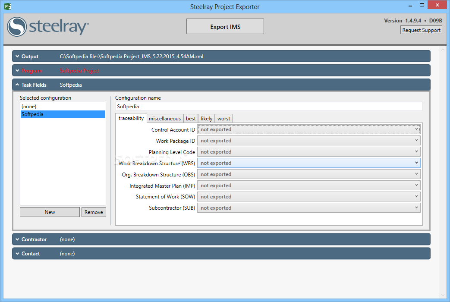Viewport: 450px width, 302px height.
Task: Click the Request Support button
Action: 421,30
